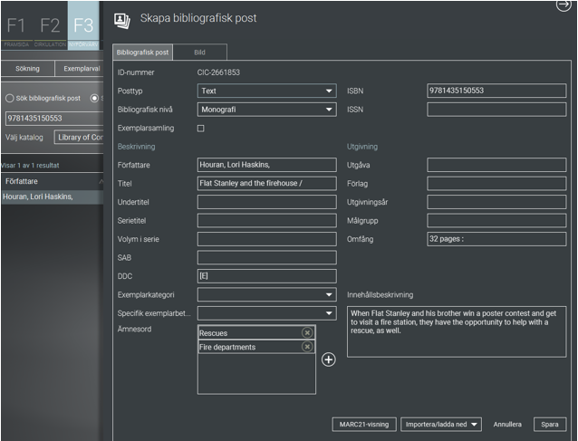Image resolution: width=578 pixels, height=441 pixels.
Task: Open the Välj katalog Library of Congress dropdown
Action: 79,137
